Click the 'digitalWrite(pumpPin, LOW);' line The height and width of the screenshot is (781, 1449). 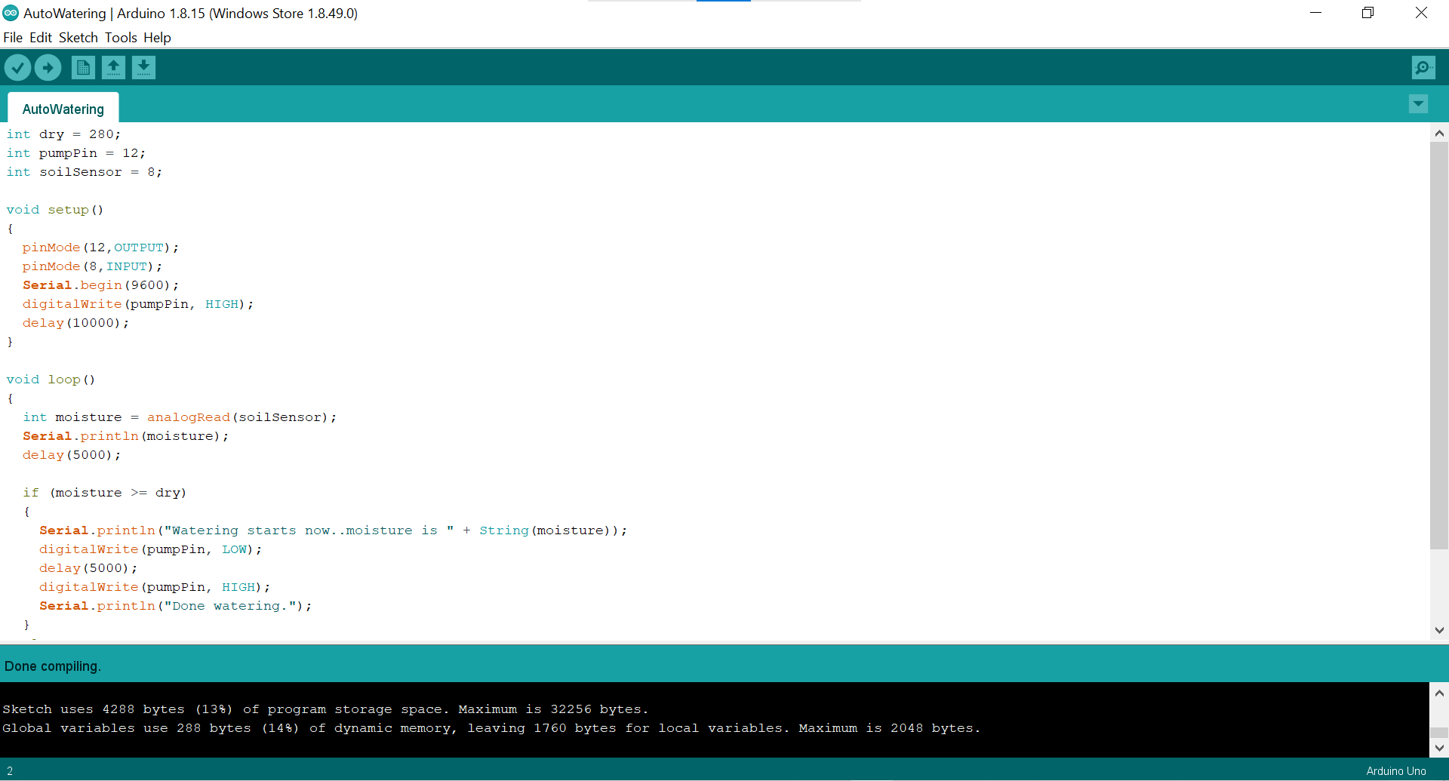click(x=150, y=549)
